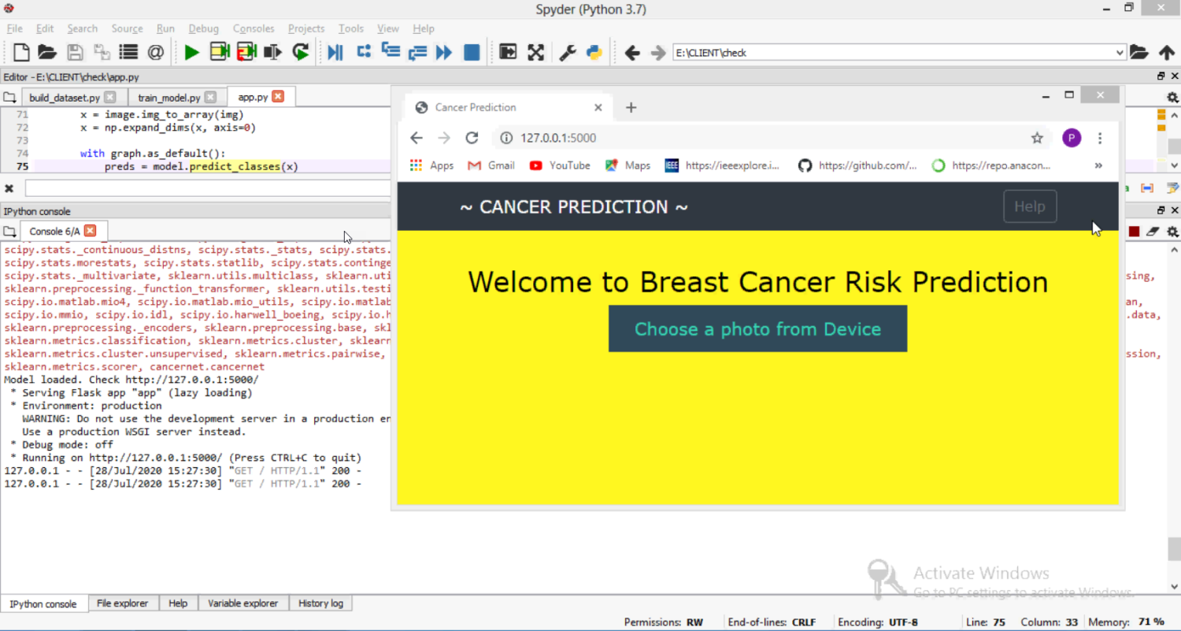Image resolution: width=1181 pixels, height=631 pixels.
Task: Expand the working directory path dropdown
Action: click(x=1120, y=53)
